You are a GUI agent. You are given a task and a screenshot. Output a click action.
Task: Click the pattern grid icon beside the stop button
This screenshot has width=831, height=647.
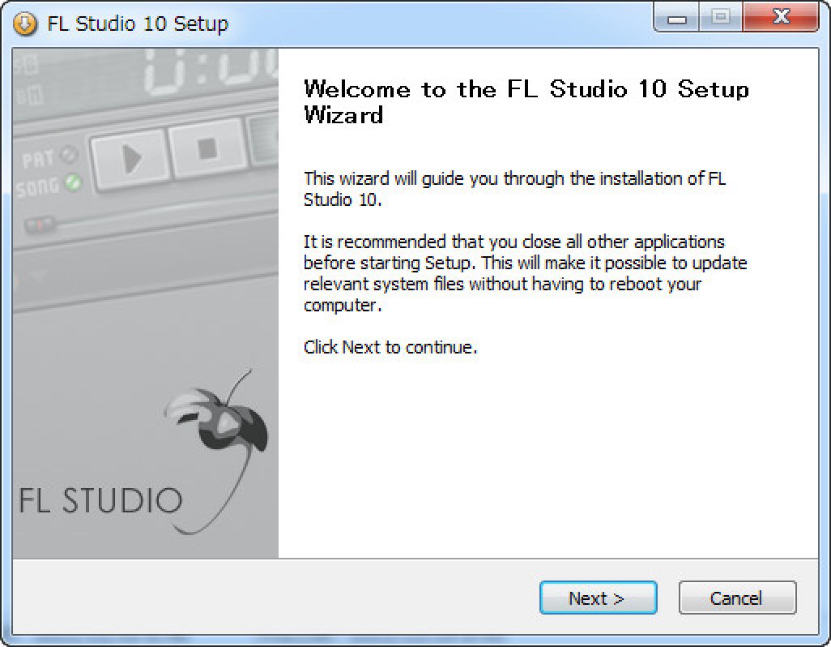263,139
